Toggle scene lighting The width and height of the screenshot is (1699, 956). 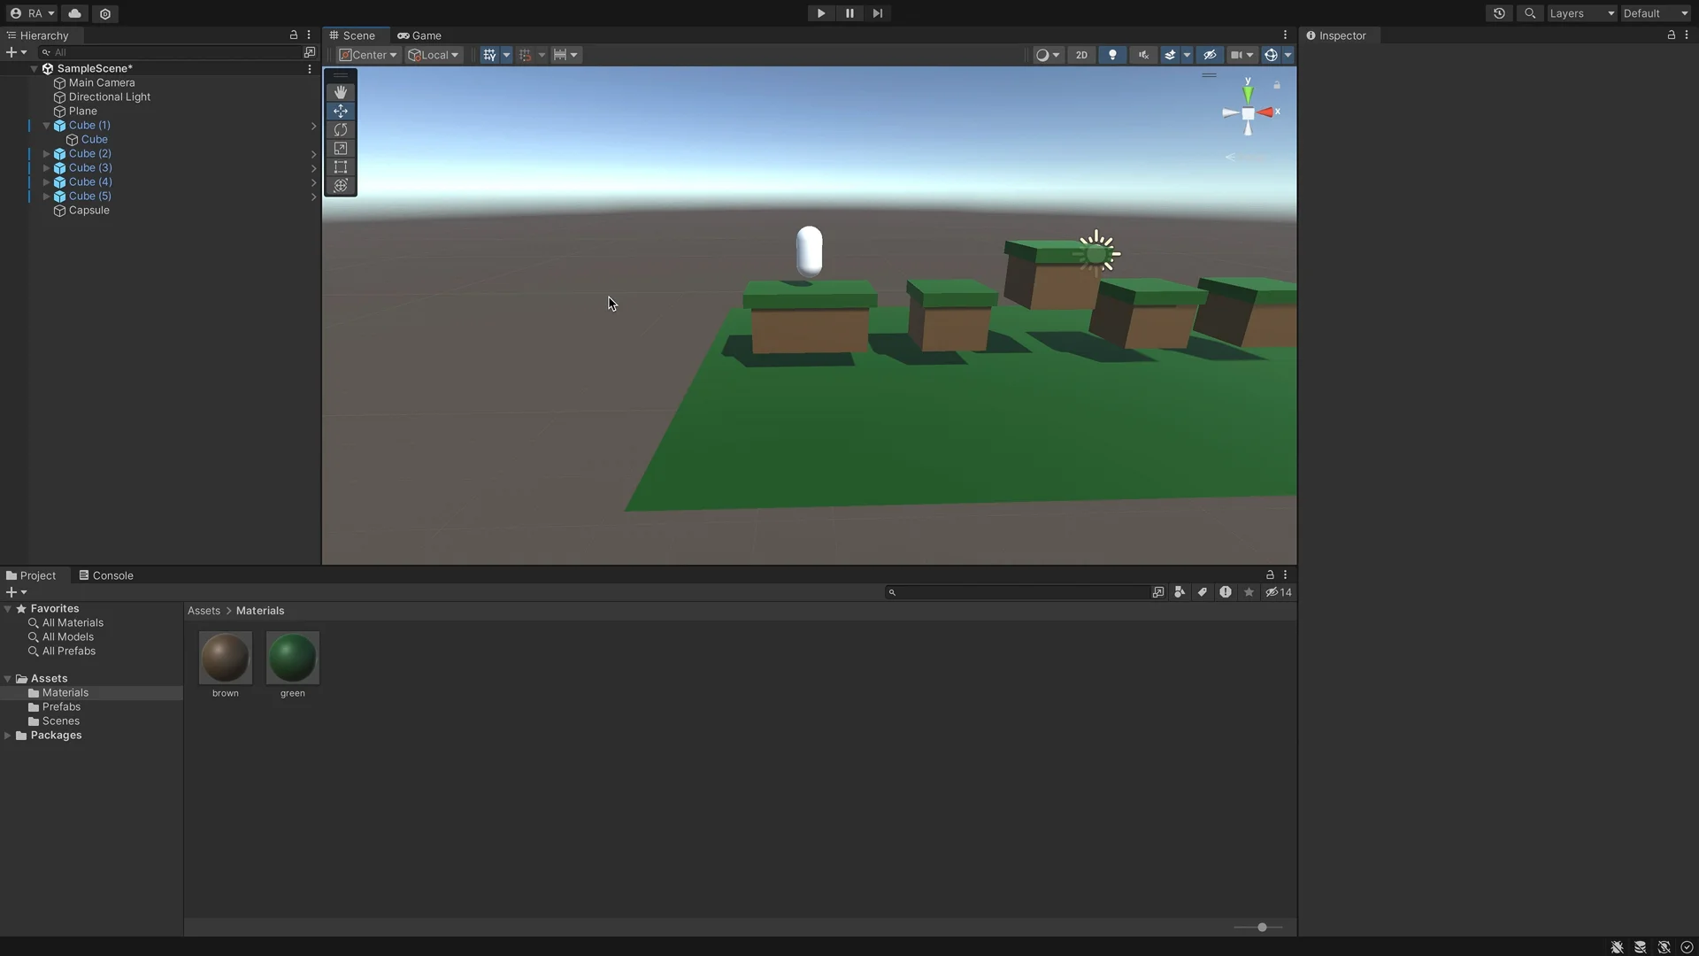pyautogui.click(x=1112, y=55)
